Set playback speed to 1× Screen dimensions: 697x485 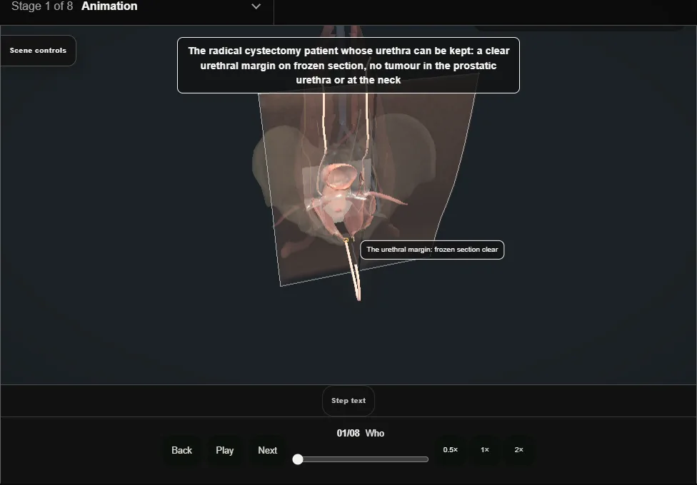tap(485, 450)
